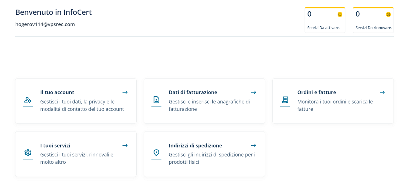Click the hogerov114@vpsrec.com email text
Screen dimensions: 402x186
point(45,24)
